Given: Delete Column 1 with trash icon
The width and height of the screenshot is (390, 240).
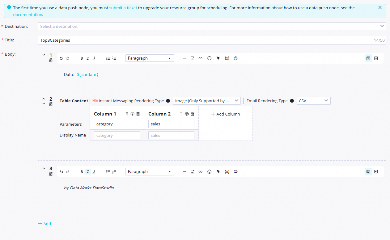Looking at the screenshot, I should pos(138,114).
